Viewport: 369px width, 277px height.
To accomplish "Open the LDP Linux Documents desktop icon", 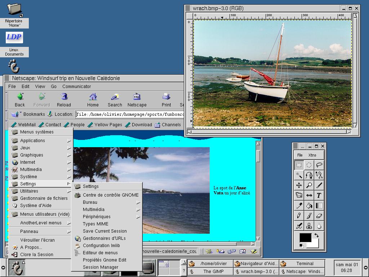I will [x=14, y=44].
